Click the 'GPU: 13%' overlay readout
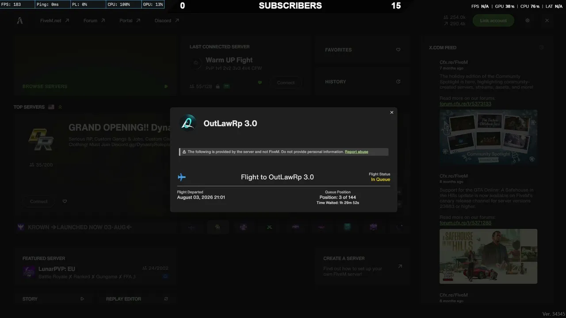 coord(153,4)
